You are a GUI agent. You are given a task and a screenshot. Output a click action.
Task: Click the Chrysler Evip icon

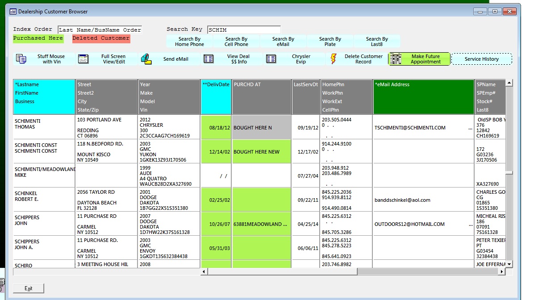point(271,59)
